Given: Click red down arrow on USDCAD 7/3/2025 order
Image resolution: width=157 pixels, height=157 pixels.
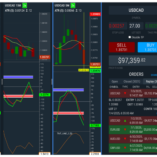Looking at the screenshot, I should click(125, 93).
